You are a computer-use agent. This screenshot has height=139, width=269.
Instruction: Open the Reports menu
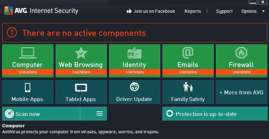coord(193,11)
